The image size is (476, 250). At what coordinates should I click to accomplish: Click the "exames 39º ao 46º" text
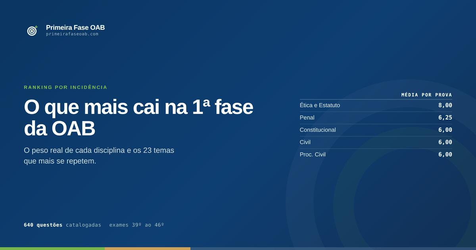[x=137, y=225]
